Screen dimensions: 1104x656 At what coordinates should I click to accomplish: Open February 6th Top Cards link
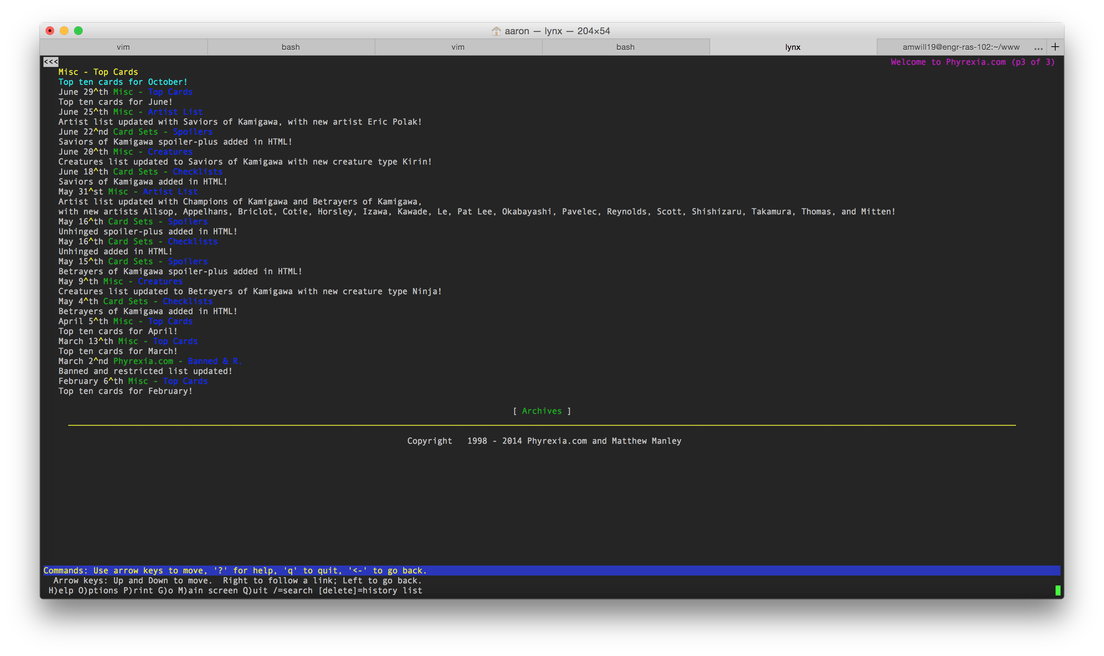pos(185,381)
